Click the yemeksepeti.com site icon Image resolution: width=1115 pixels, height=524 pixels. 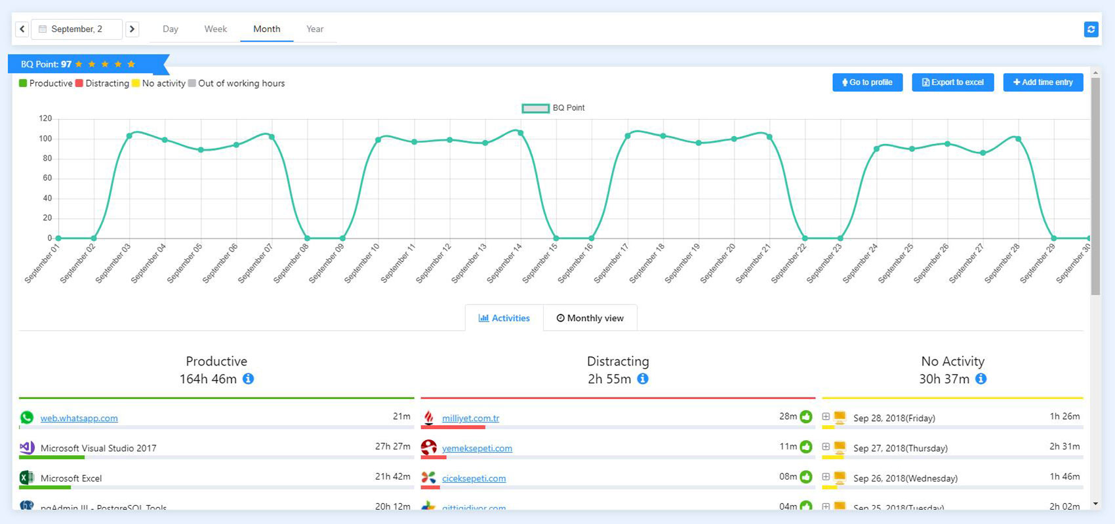(x=429, y=447)
